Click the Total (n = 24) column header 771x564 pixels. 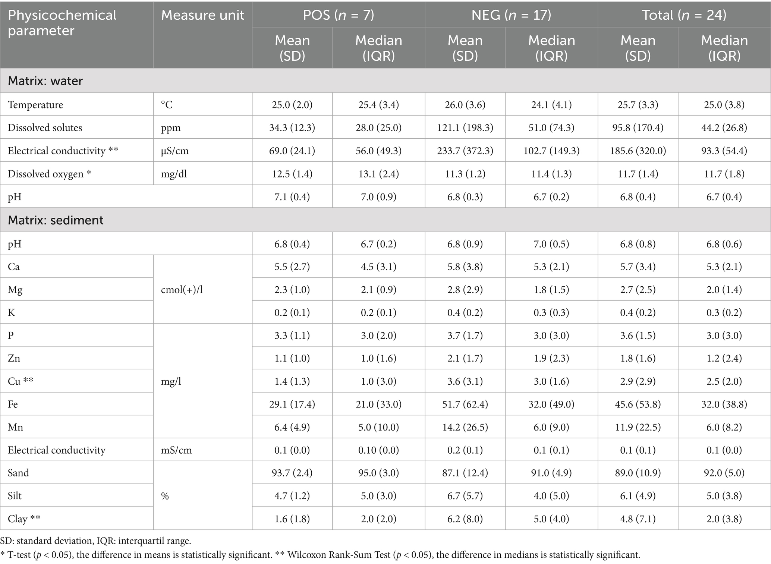tap(684, 15)
